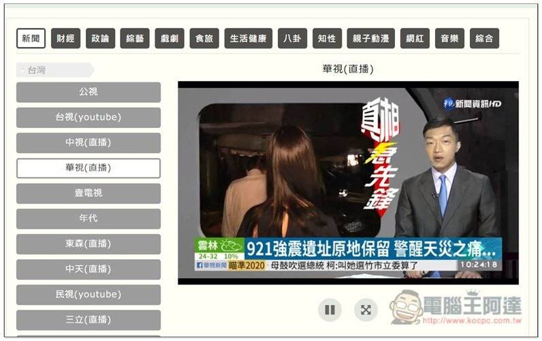Watch the 東森(直播) channel

coord(89,244)
